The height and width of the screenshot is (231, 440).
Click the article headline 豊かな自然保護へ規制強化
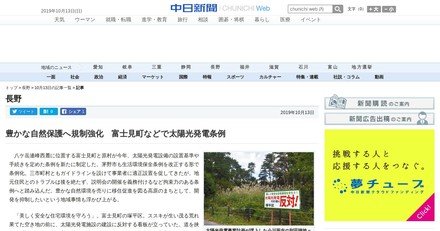click(115, 134)
